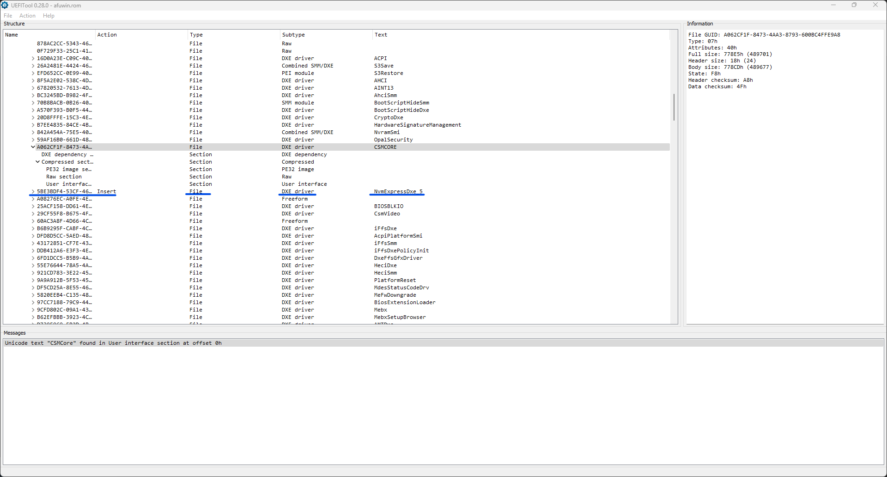This screenshot has height=477, width=887.
Task: Select the A08276EC-A0FE-4E Freeform row
Action: point(336,199)
